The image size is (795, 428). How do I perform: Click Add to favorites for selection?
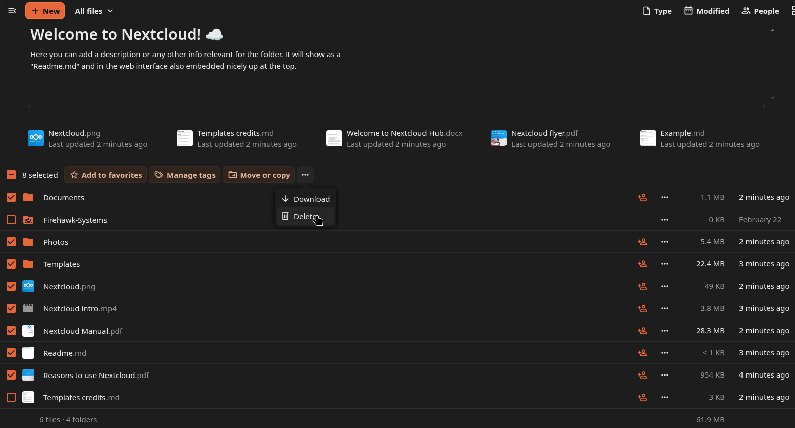pyautogui.click(x=105, y=175)
